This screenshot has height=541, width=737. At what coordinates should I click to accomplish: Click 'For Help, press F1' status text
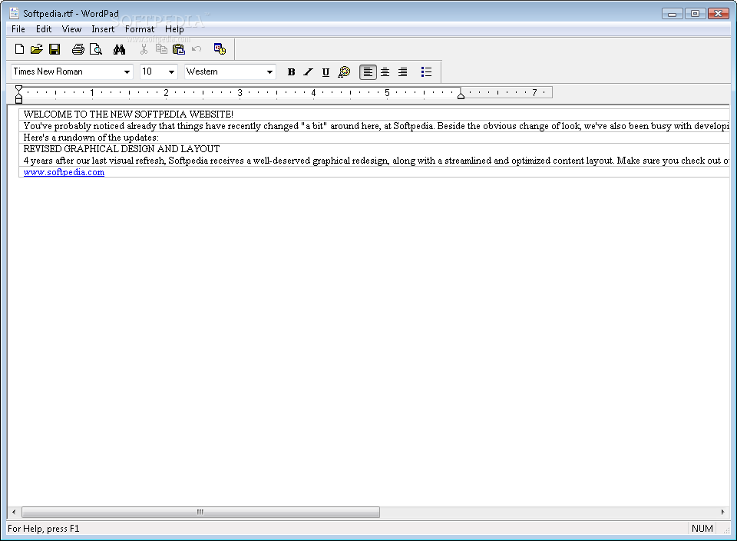44,528
